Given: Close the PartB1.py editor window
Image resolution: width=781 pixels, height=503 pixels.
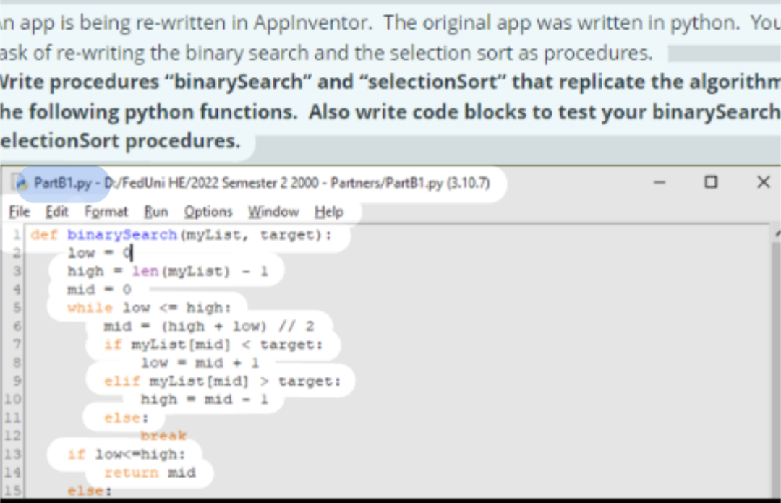Looking at the screenshot, I should [x=763, y=182].
